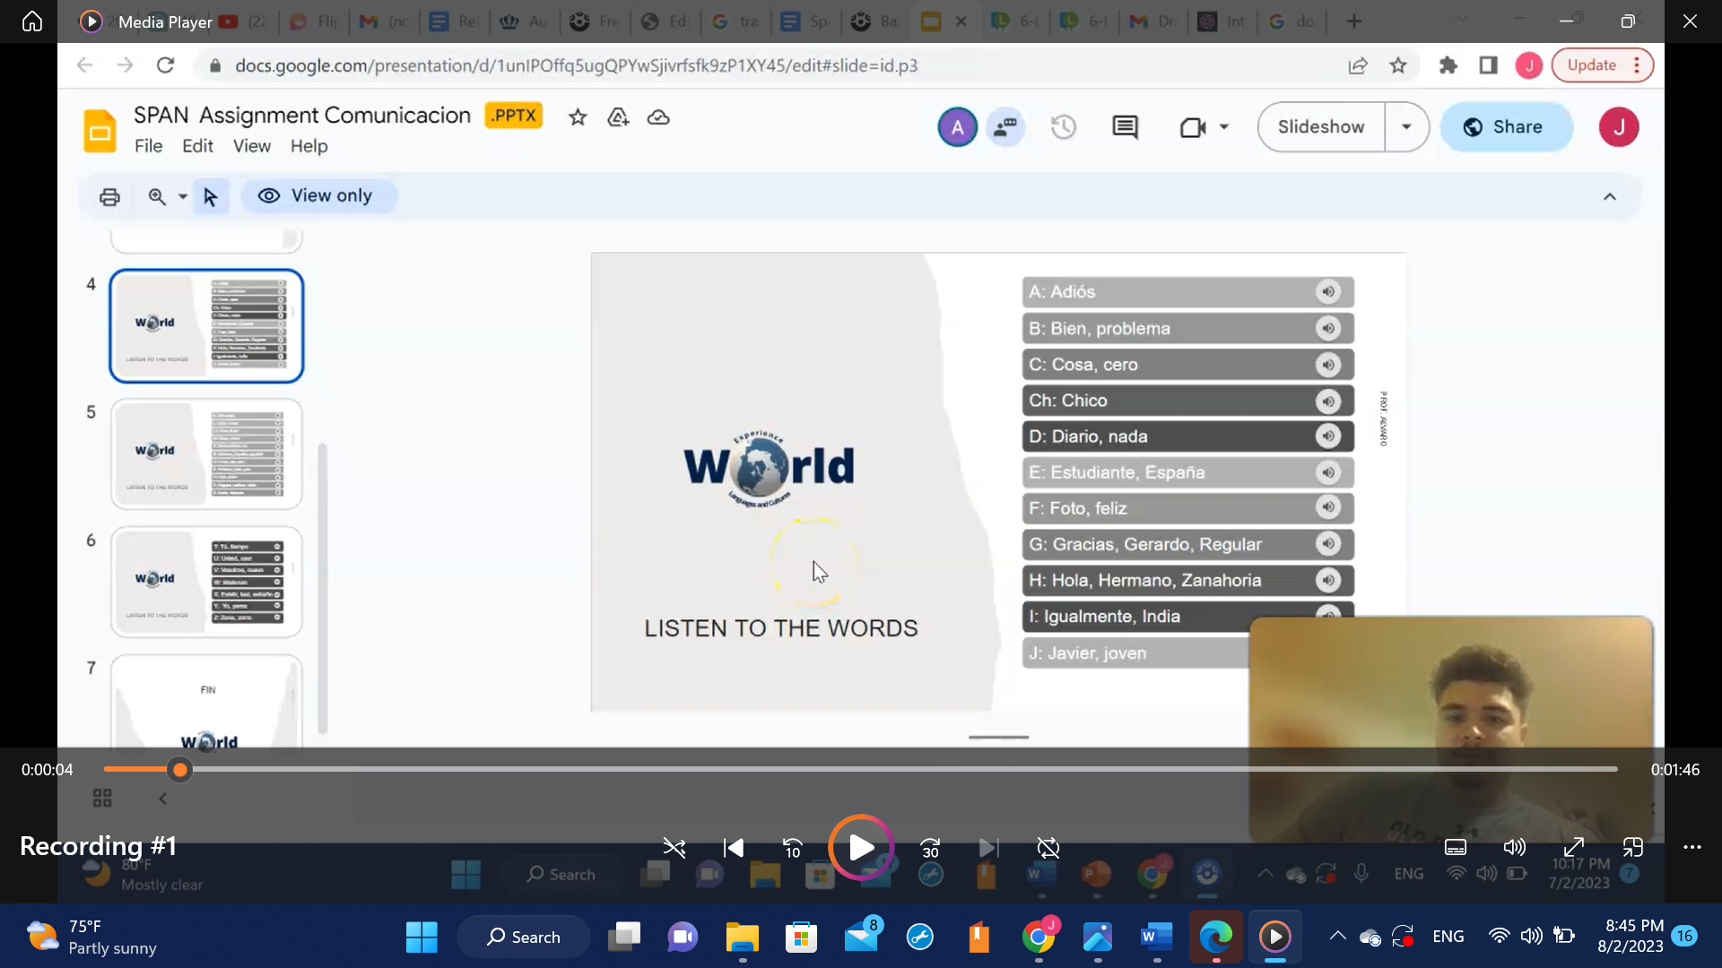Open the comments panel

1125,127
